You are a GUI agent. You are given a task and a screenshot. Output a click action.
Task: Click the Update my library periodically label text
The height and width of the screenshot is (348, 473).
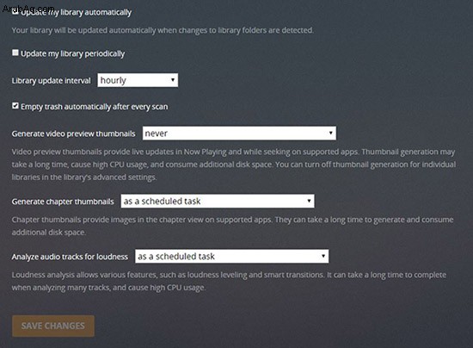[x=73, y=53]
